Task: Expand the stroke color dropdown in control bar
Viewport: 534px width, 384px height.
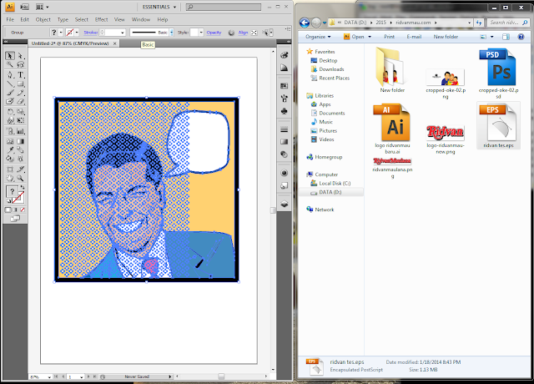Action: (77, 33)
